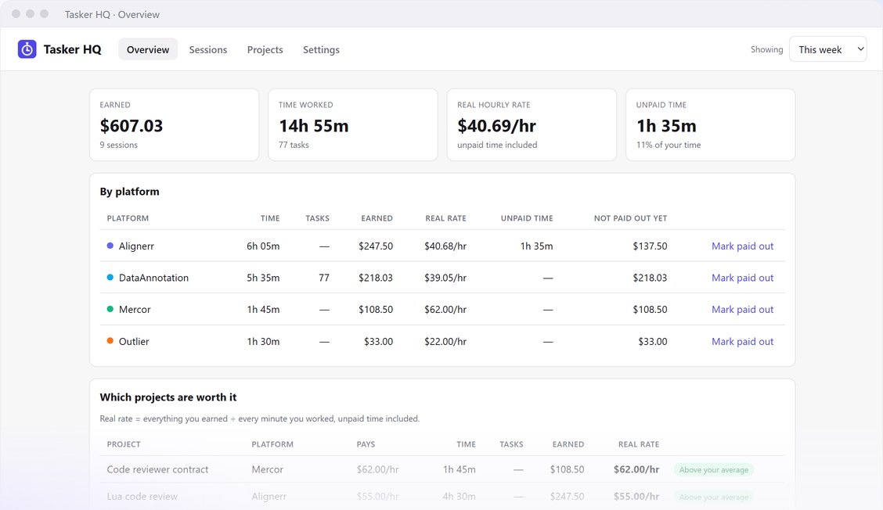This screenshot has height=510, width=883.
Task: Click the Alignerr platform name
Action: point(136,246)
